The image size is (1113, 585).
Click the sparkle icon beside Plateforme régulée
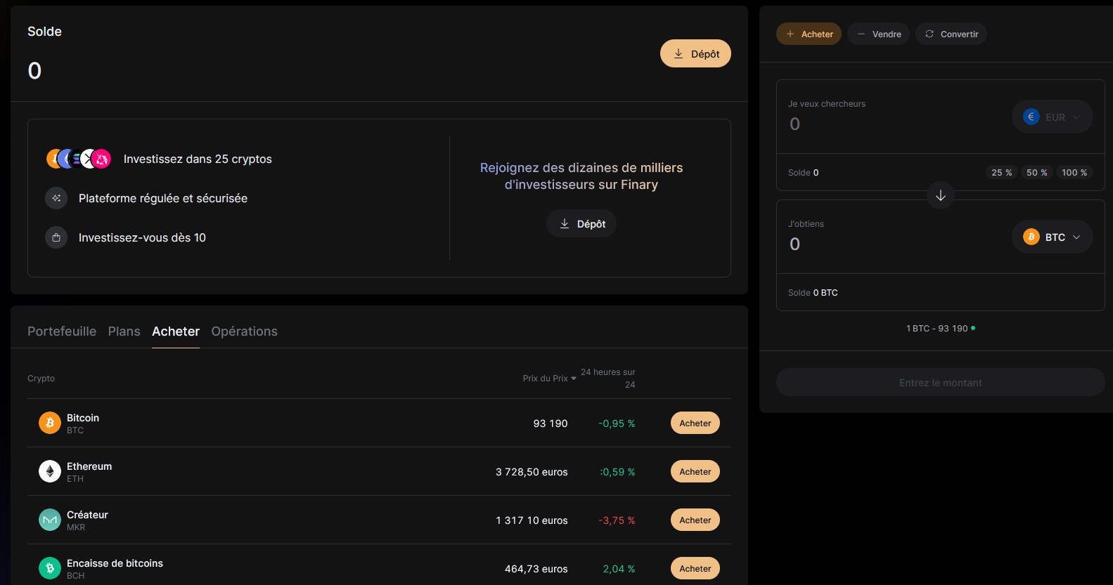tap(56, 198)
